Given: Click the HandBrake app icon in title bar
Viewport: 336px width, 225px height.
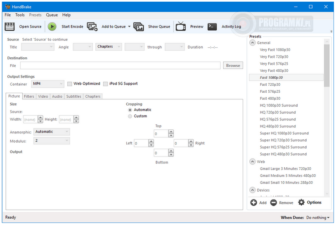Looking at the screenshot, I should tap(8, 7).
